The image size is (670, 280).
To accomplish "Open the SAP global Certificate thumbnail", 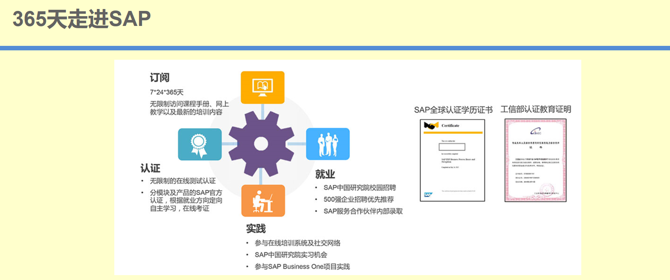I will click(x=452, y=160).
